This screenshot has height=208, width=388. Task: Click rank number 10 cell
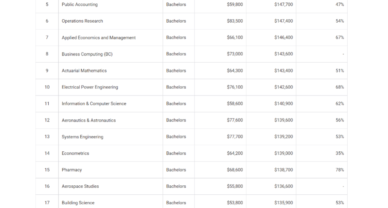tap(47, 87)
